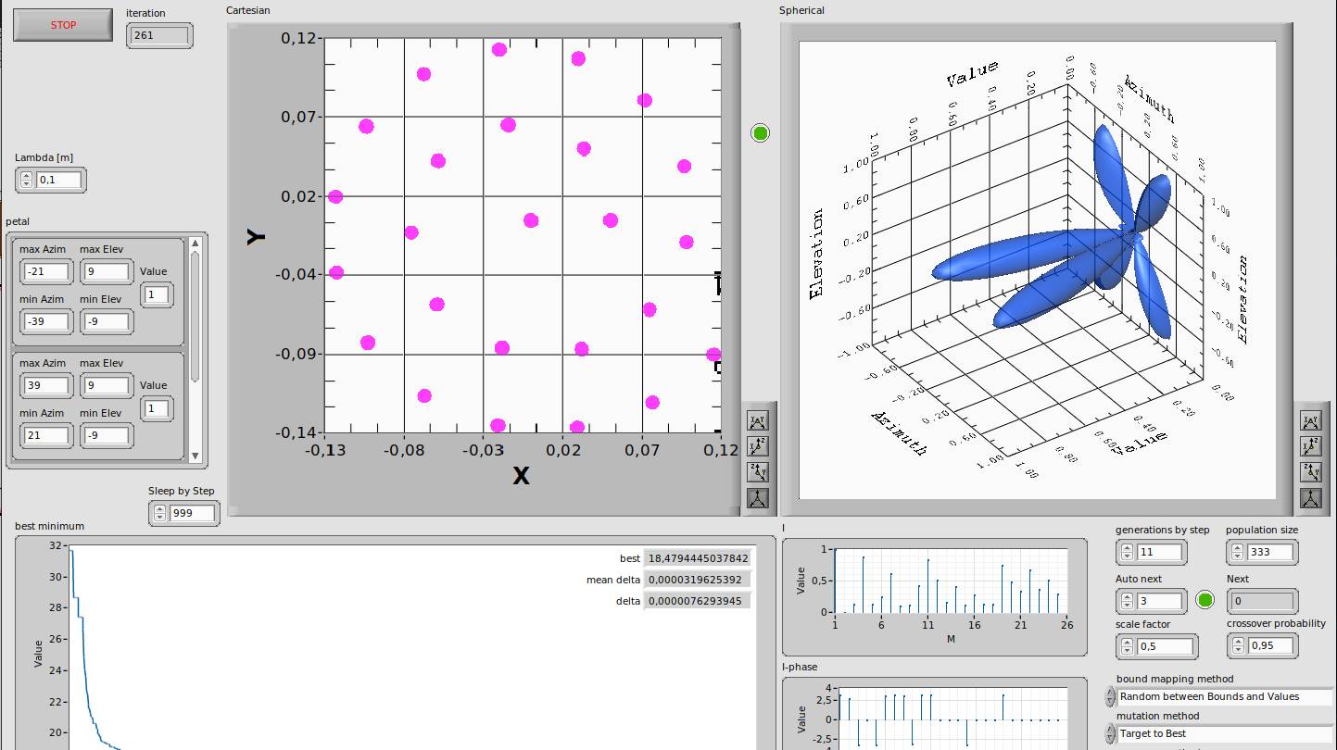Click the petal list scrollbar thumb
The image size is (1337, 750).
coord(195,315)
